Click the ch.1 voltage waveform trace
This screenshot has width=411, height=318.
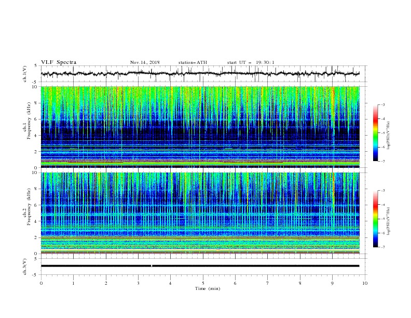tap(200, 74)
